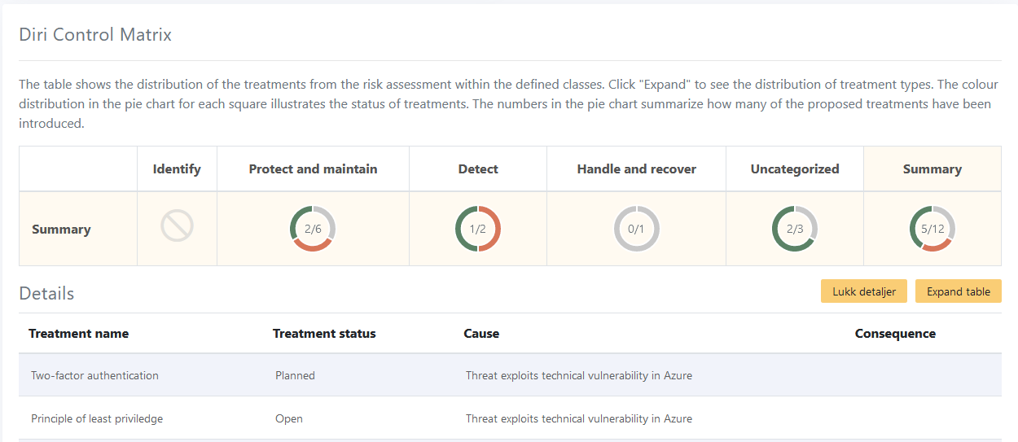Select the Cause column header
Screen dimensions: 1018x442
coord(481,334)
